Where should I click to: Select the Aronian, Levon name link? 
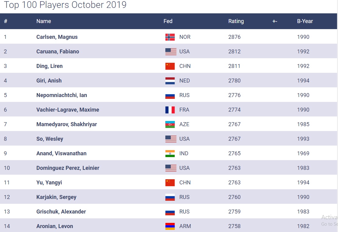click(54, 226)
